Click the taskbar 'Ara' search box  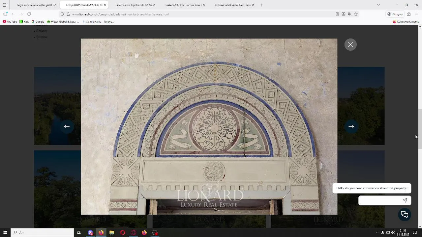click(x=42, y=233)
